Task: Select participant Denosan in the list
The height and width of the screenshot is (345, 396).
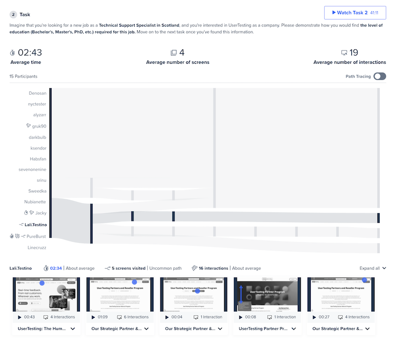Action: (x=38, y=93)
